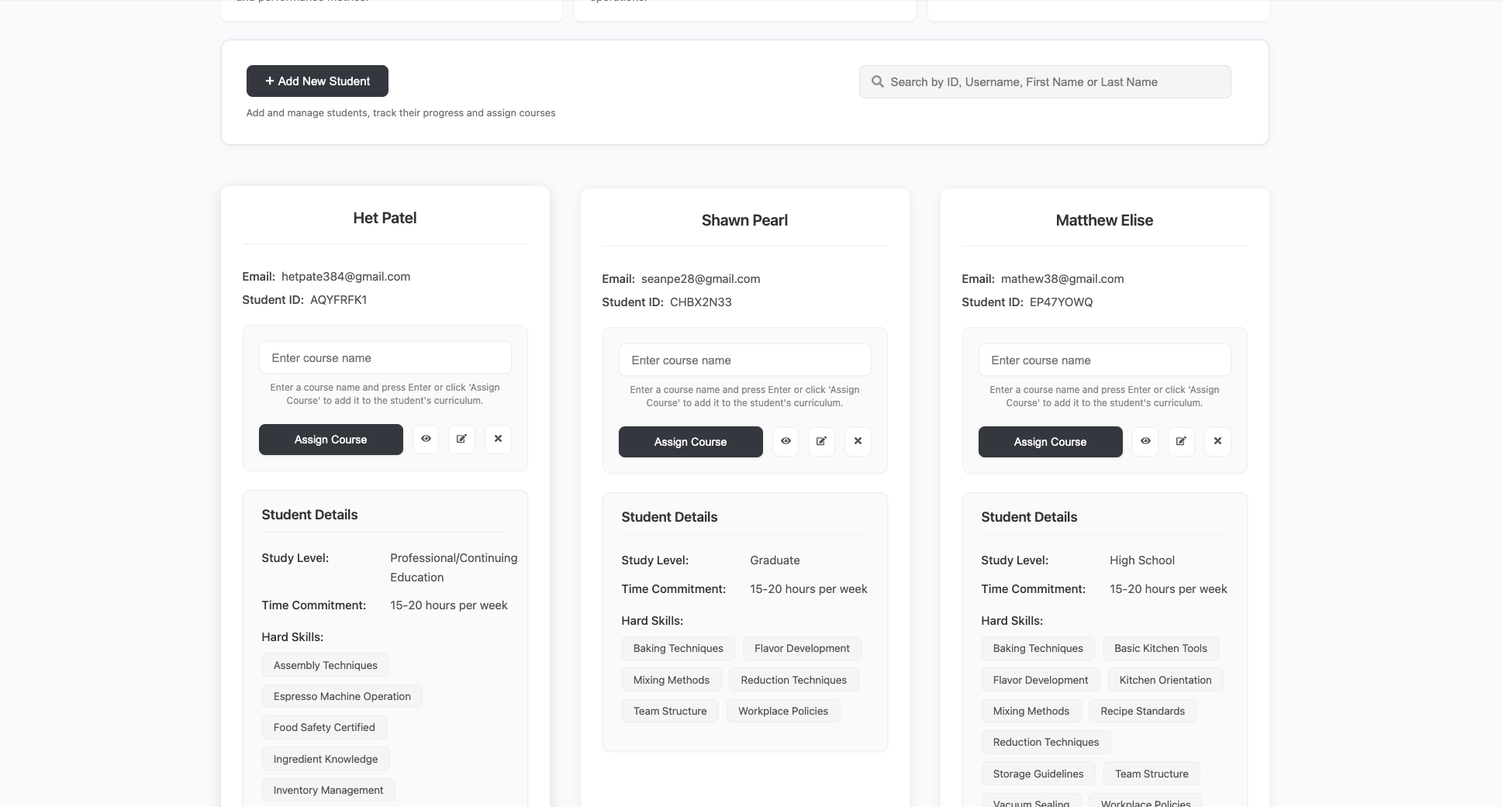Viewport: 1502px width, 807px height.
Task: Click Het Patel's name heading
Action: (x=385, y=218)
